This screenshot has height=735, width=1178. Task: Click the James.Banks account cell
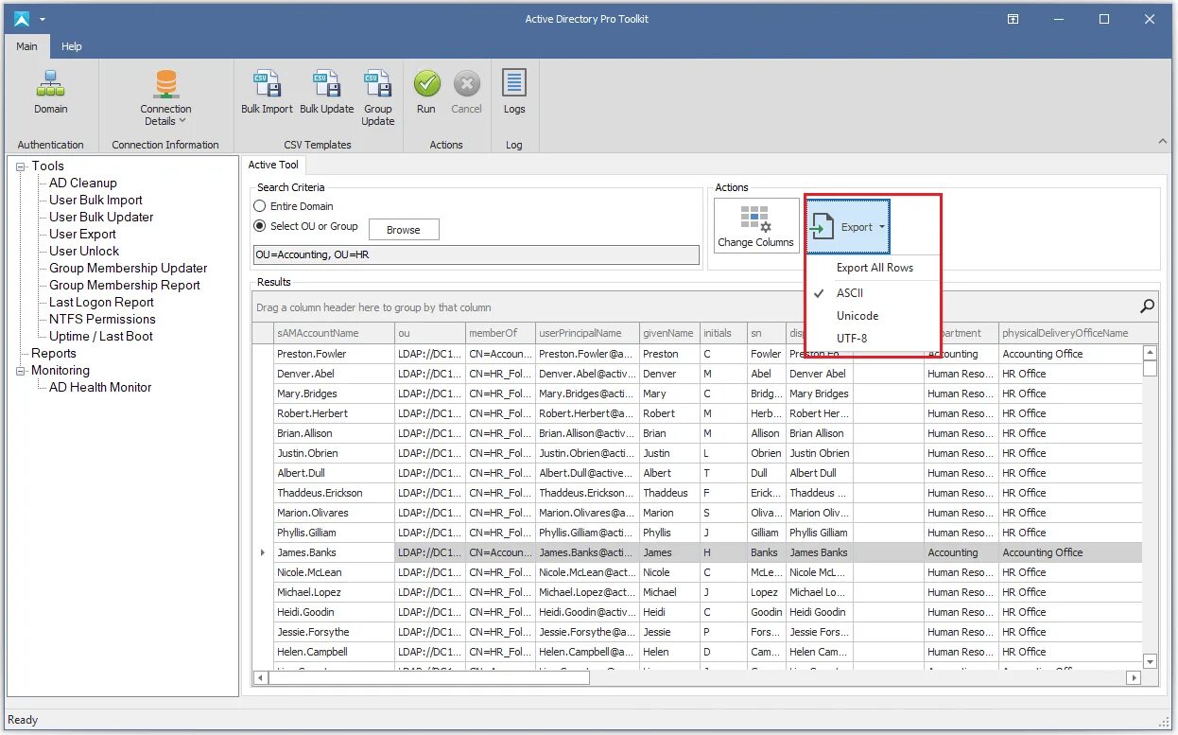point(334,552)
